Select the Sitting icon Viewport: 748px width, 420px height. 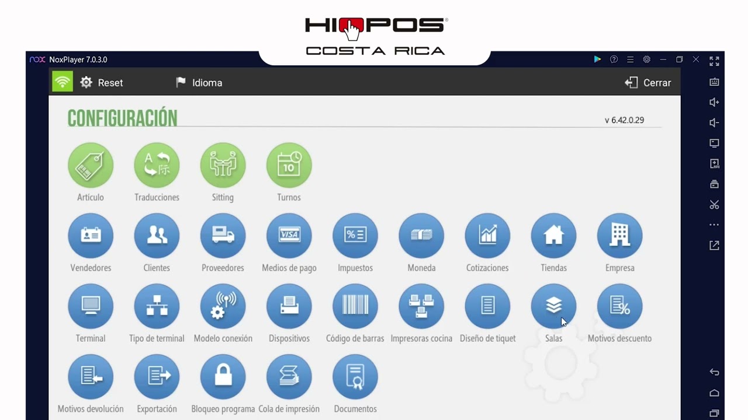[x=223, y=166]
